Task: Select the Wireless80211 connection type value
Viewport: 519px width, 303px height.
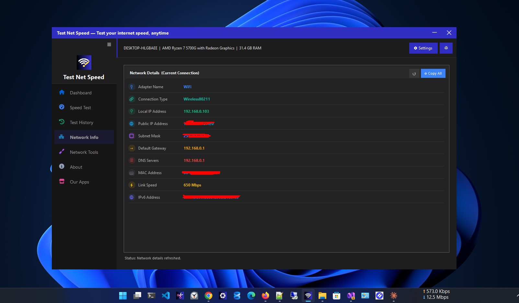Action: [197, 99]
